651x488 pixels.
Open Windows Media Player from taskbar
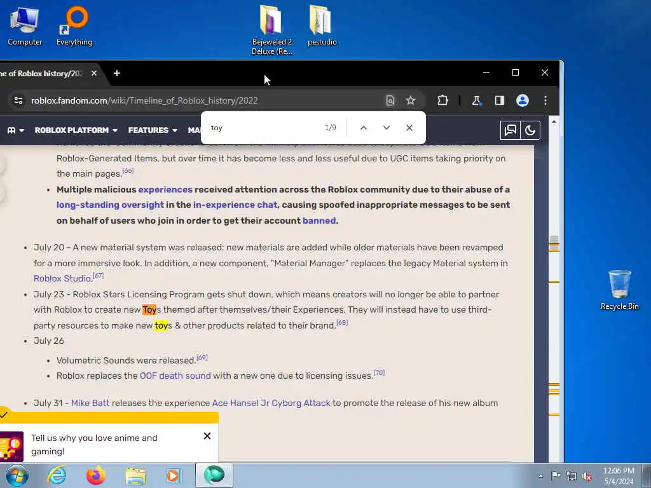point(174,475)
